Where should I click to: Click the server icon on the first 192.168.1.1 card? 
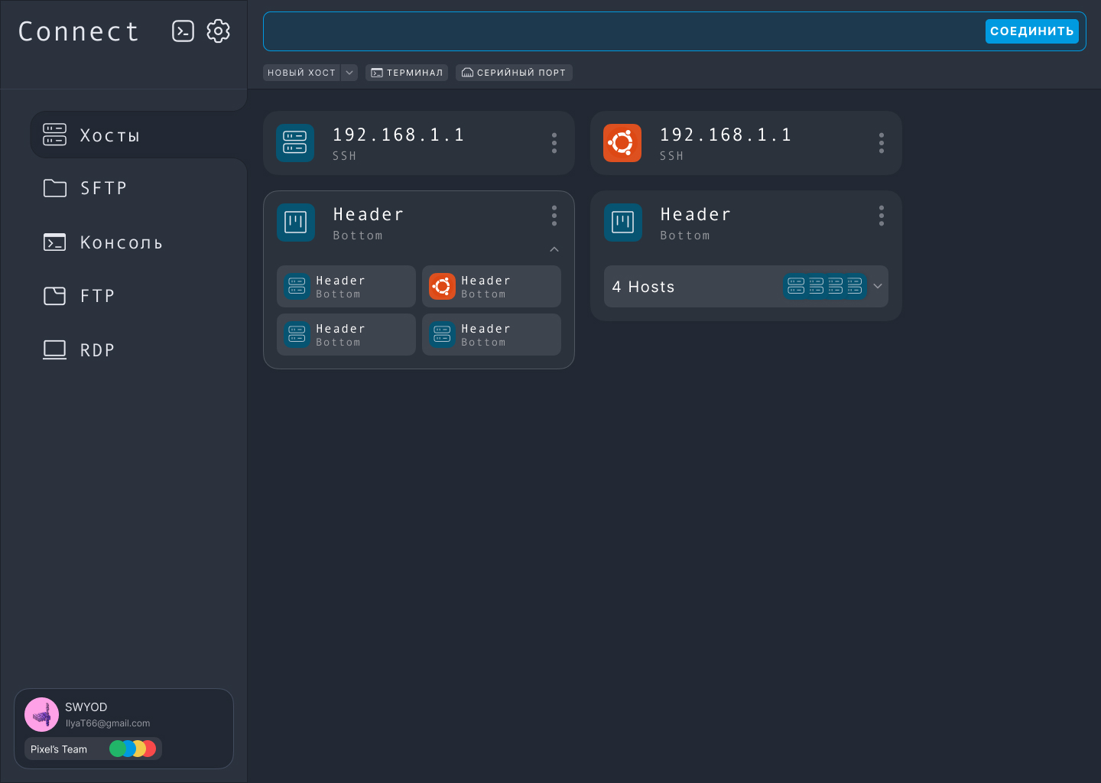coord(295,142)
